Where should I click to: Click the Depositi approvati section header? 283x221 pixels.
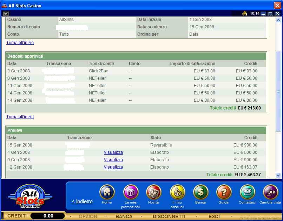point(136,56)
